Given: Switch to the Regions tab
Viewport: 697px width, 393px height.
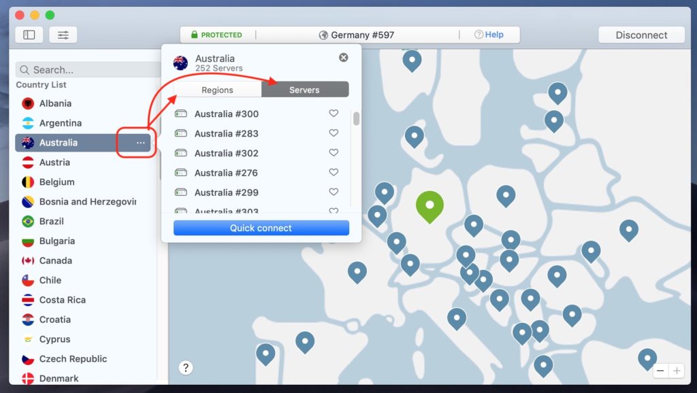Looking at the screenshot, I should pos(217,90).
